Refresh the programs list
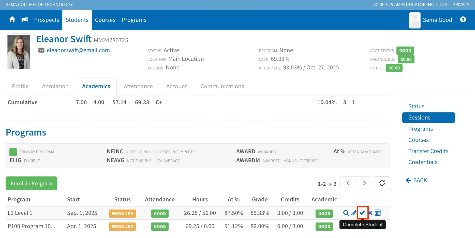 point(382,183)
